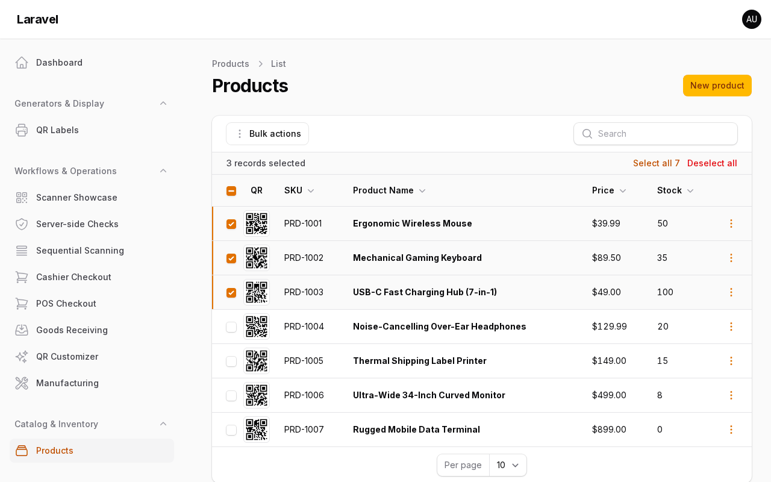Image resolution: width=771 pixels, height=482 pixels.
Task: Focus the Search input field
Action: (655, 134)
